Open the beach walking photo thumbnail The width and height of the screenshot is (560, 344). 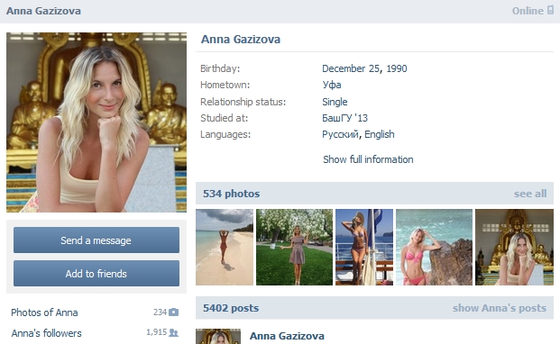[x=225, y=247]
